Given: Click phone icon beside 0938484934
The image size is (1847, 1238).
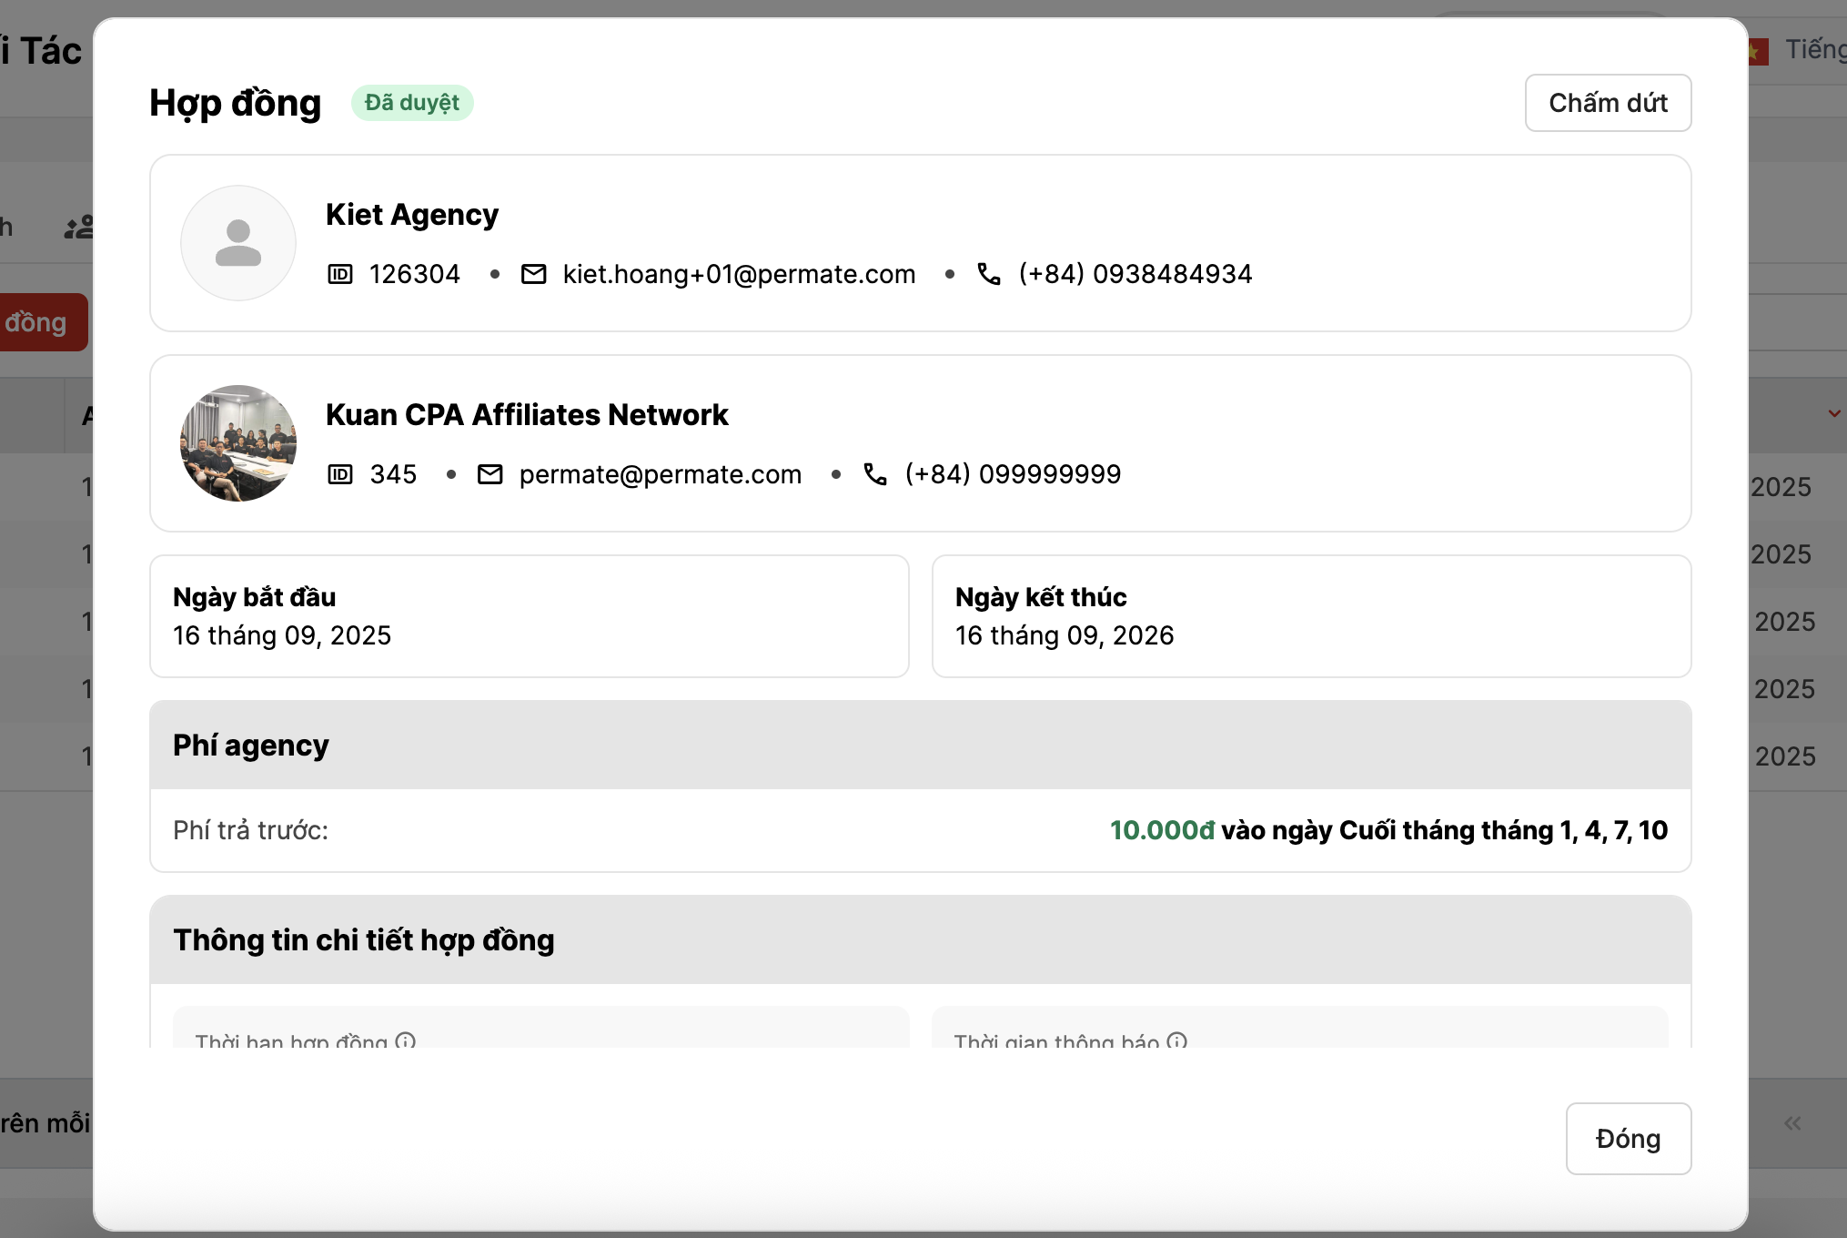Looking at the screenshot, I should point(988,274).
